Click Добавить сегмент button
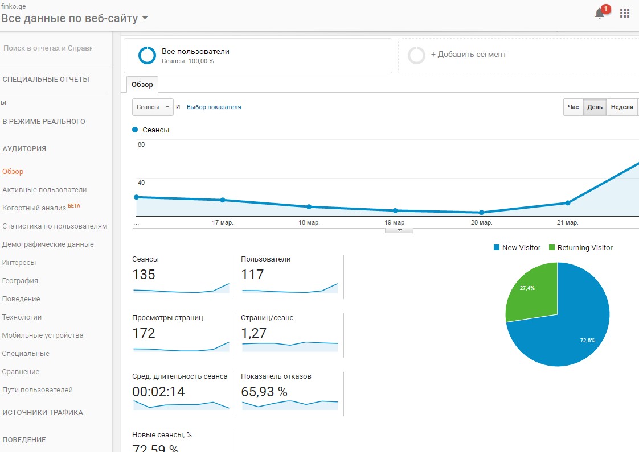 pyautogui.click(x=468, y=55)
